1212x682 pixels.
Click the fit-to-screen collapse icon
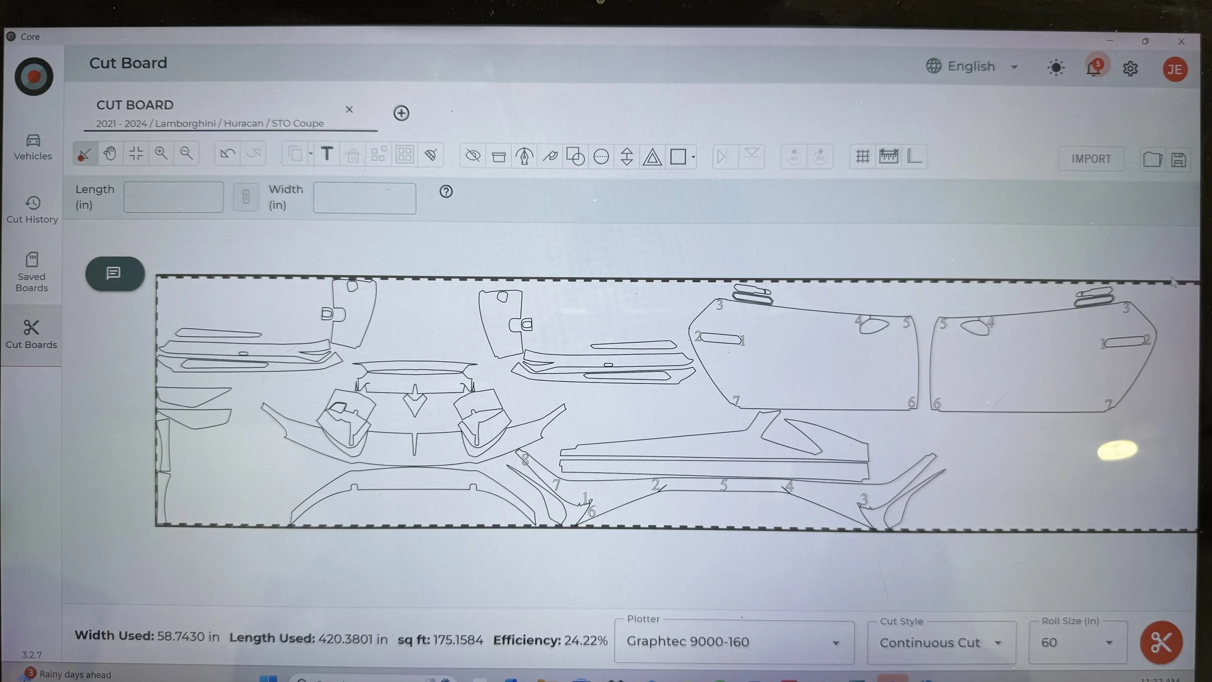[136, 154]
